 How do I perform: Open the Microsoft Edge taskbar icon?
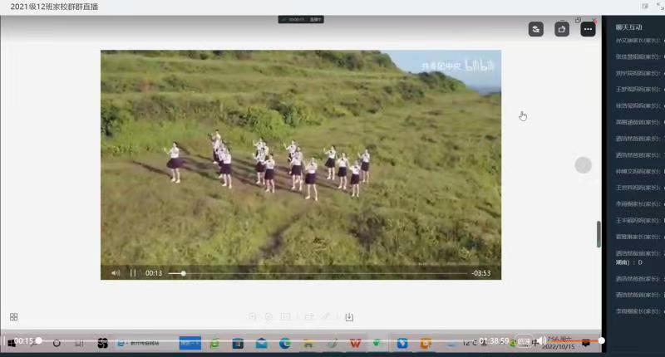click(x=284, y=343)
